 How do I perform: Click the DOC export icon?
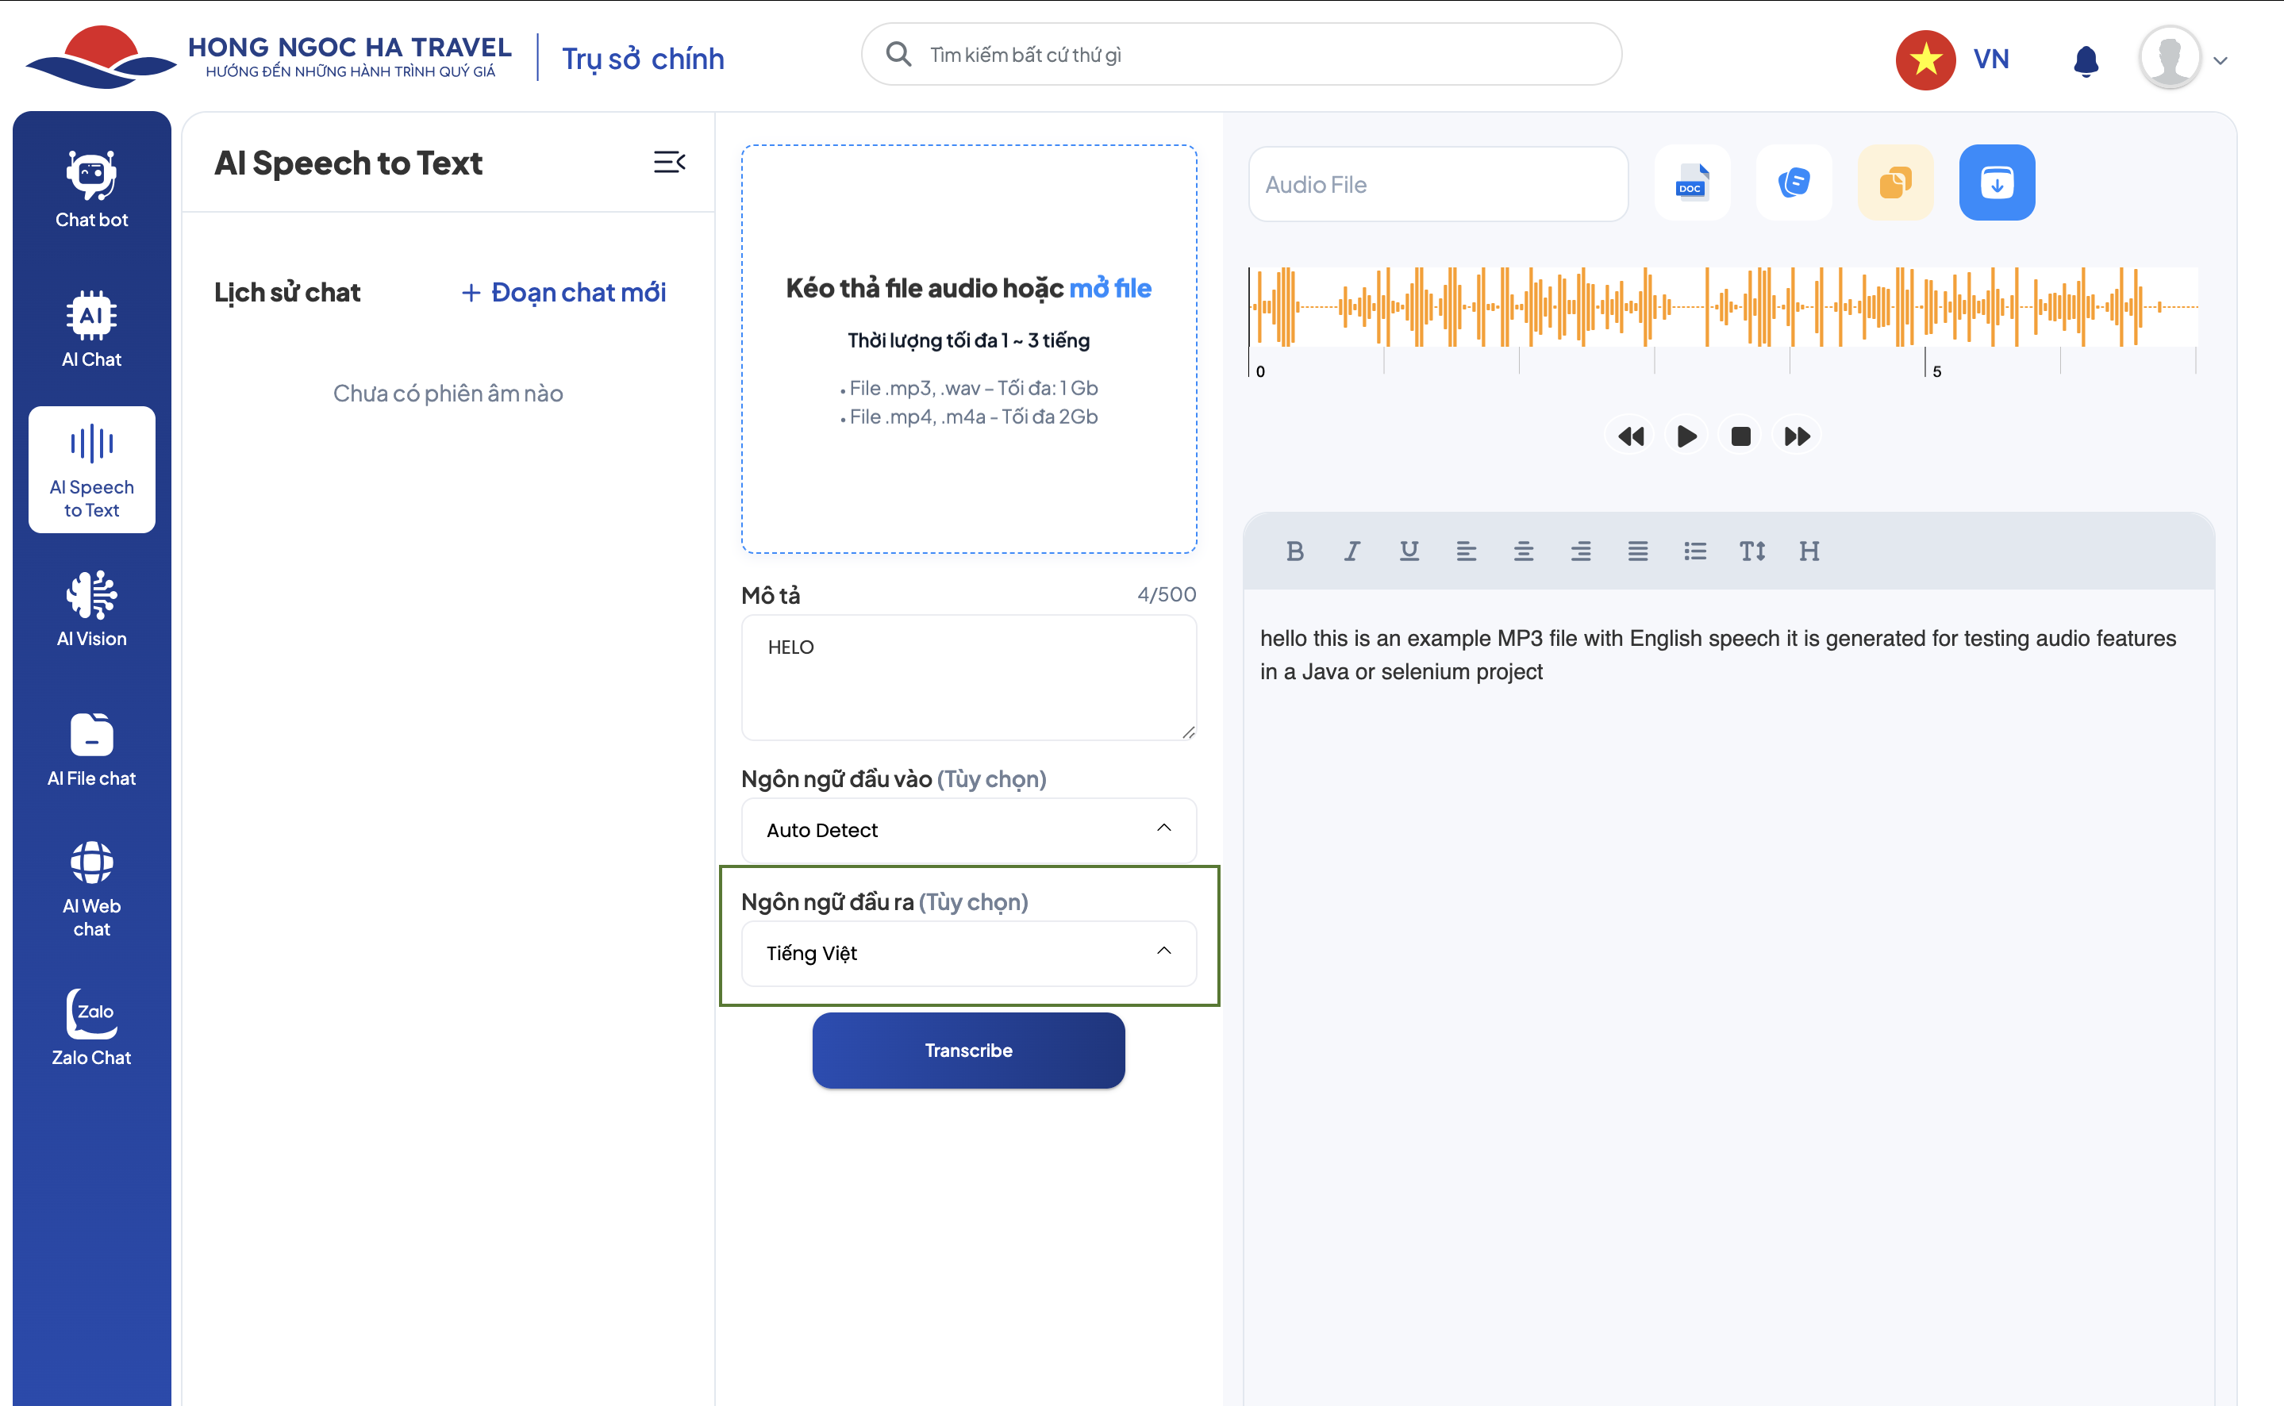(1692, 182)
